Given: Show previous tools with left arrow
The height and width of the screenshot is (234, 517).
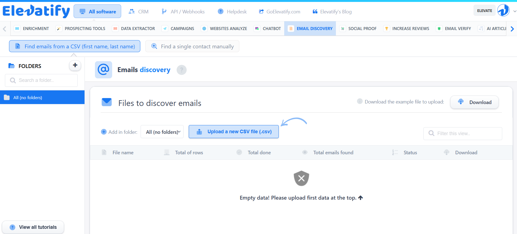Looking at the screenshot, I should click(5, 29).
